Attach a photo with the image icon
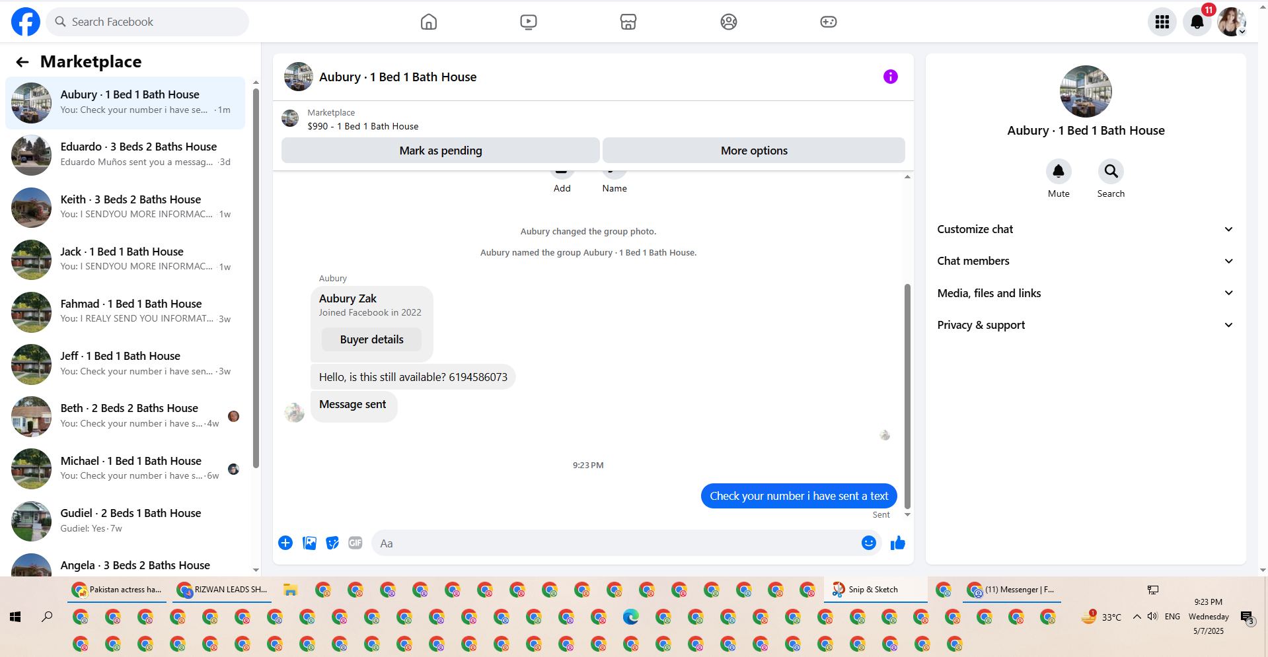The image size is (1268, 657). pos(309,543)
